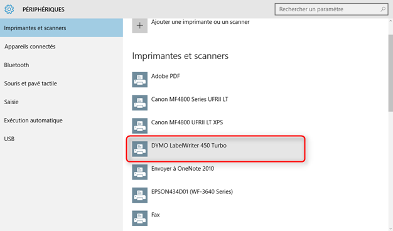The width and height of the screenshot is (393, 231).
Task: Click the Adobe PDF printer icon
Action: (140, 80)
